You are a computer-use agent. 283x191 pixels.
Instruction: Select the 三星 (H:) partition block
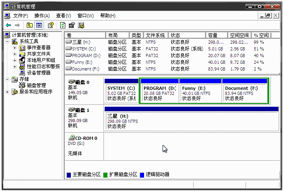pyautogui.click(x=192, y=119)
